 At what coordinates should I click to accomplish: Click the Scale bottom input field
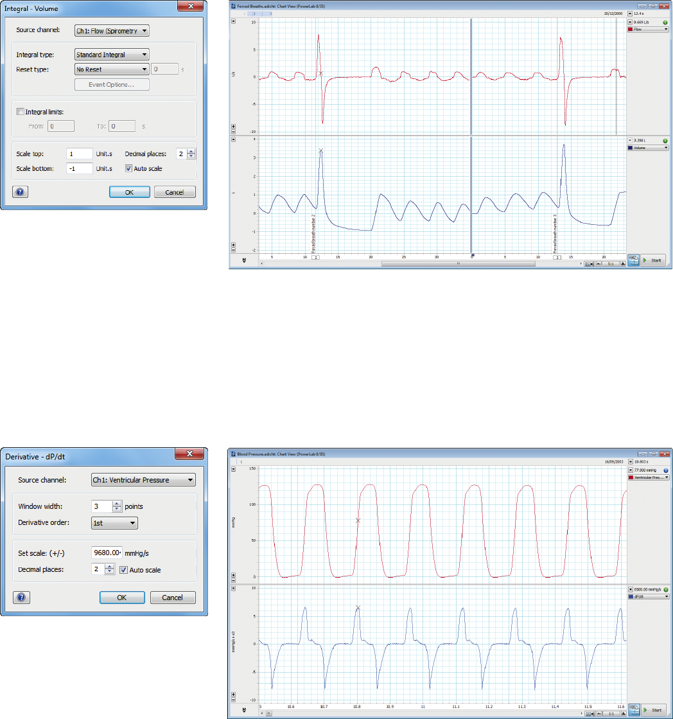coord(79,168)
